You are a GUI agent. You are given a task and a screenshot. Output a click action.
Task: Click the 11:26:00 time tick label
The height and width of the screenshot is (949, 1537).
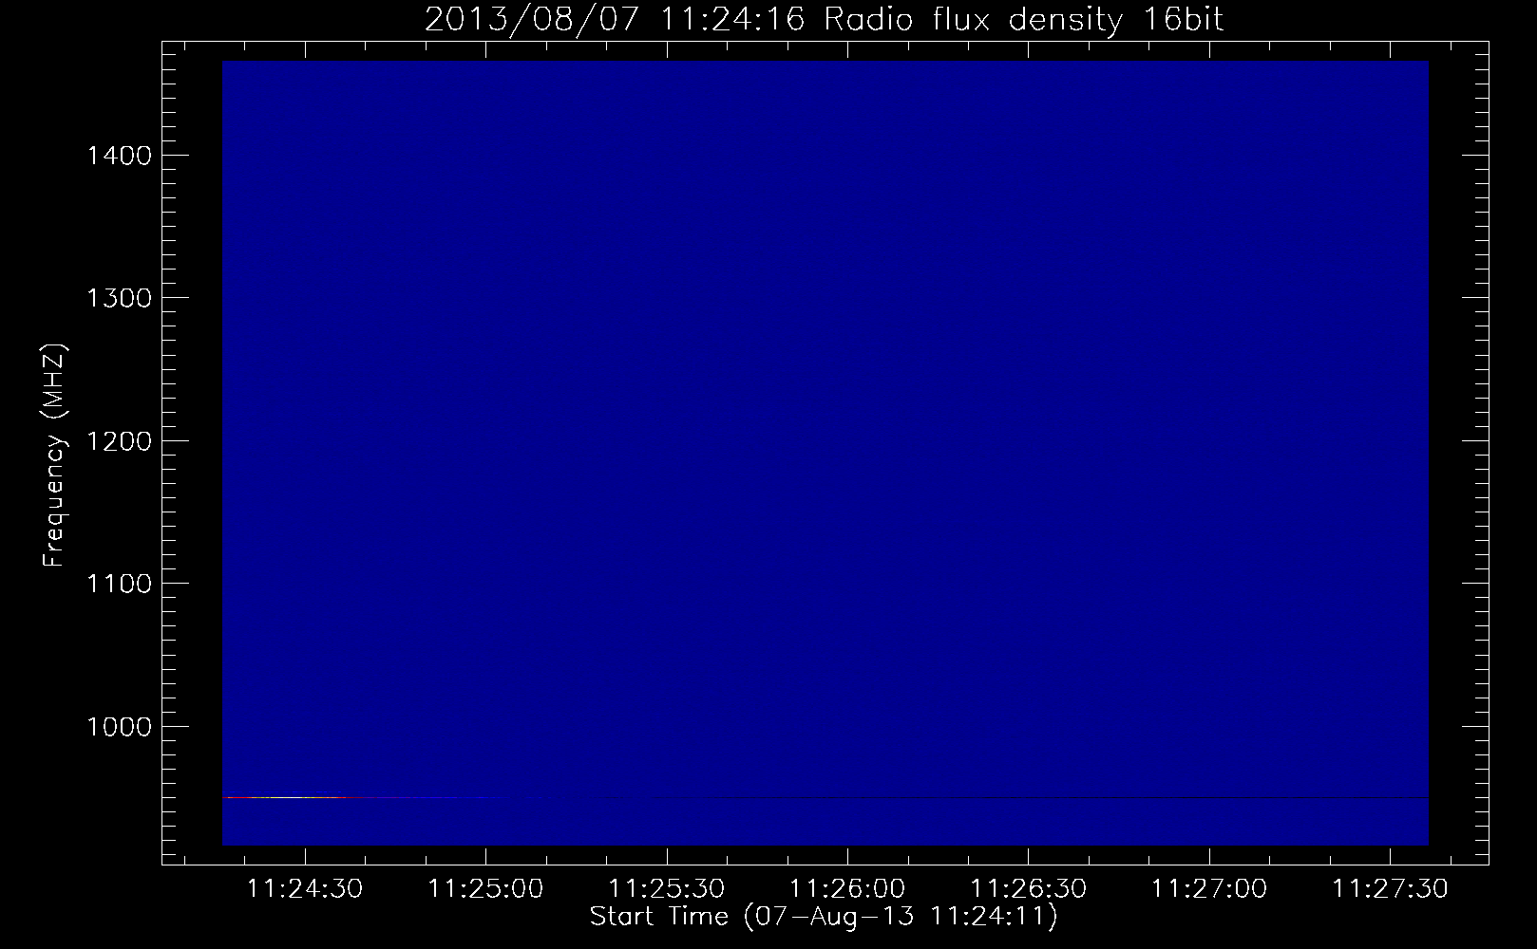coord(847,888)
